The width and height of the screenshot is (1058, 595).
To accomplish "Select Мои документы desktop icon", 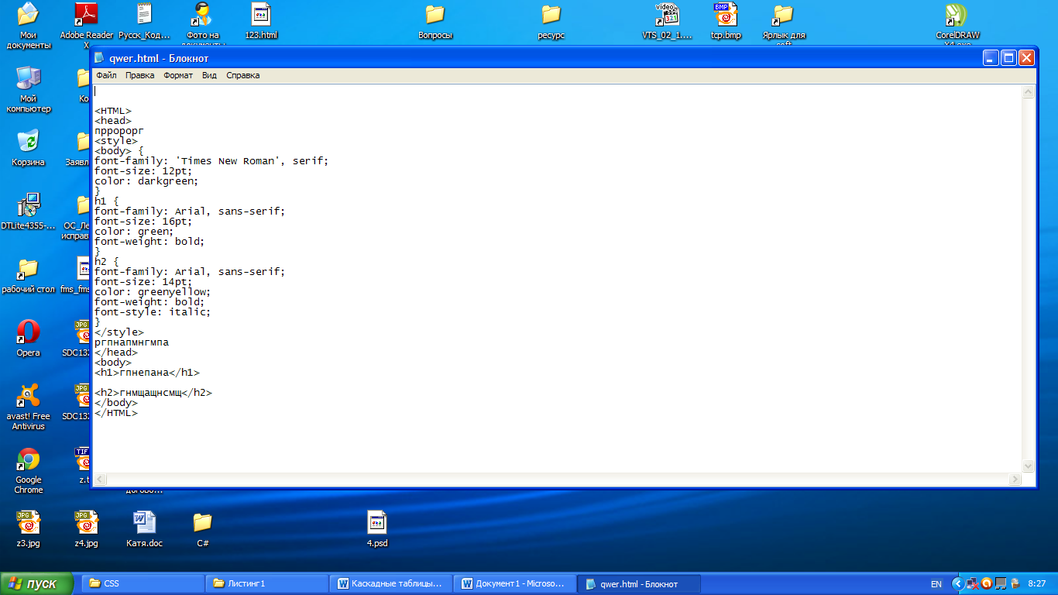I will pos(29,26).
